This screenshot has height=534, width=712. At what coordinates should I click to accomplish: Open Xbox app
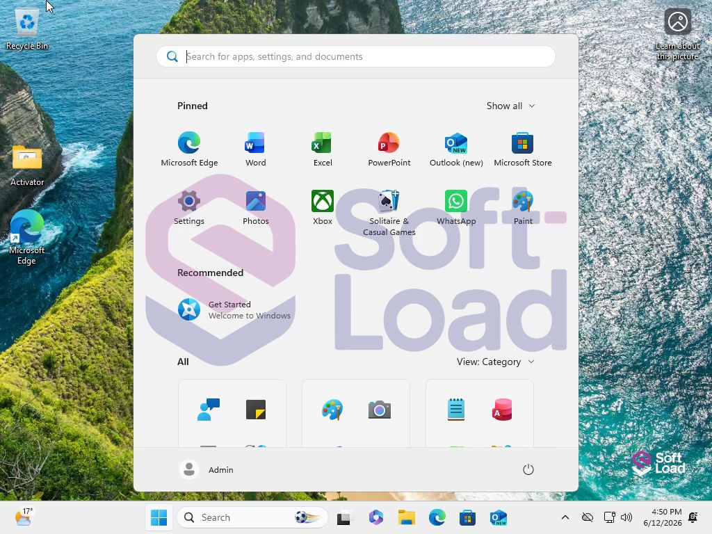pyautogui.click(x=323, y=207)
